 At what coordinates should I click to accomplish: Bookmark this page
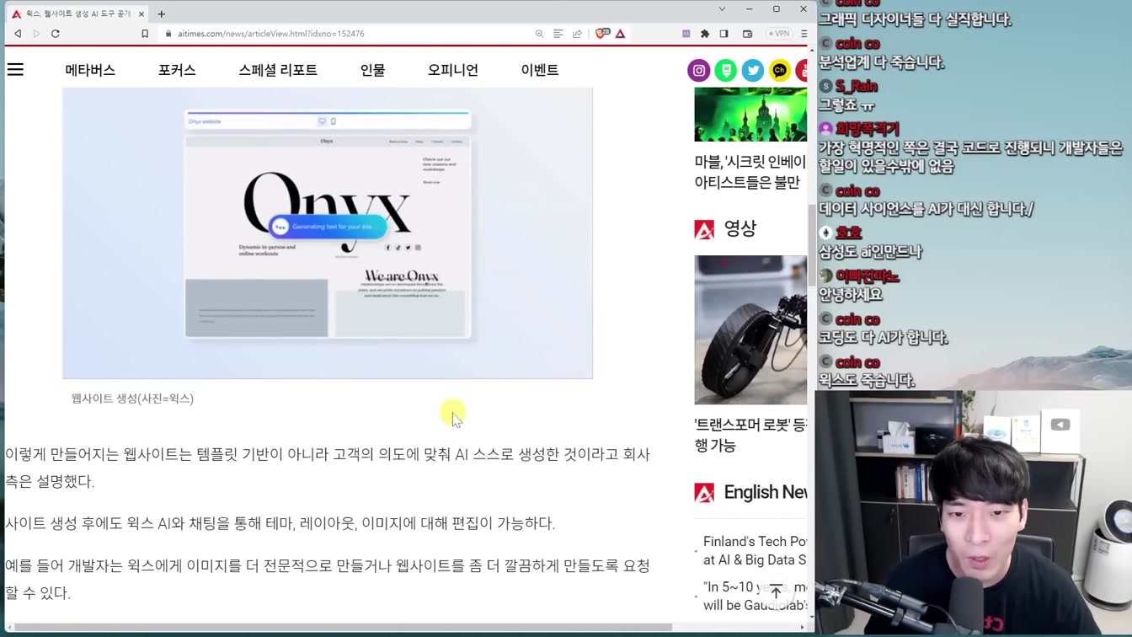(145, 34)
